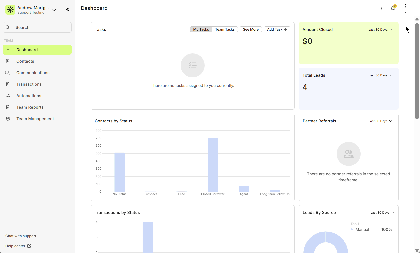This screenshot has width=420, height=253.
Task: Select Automations in the sidebar
Action: tap(37, 96)
